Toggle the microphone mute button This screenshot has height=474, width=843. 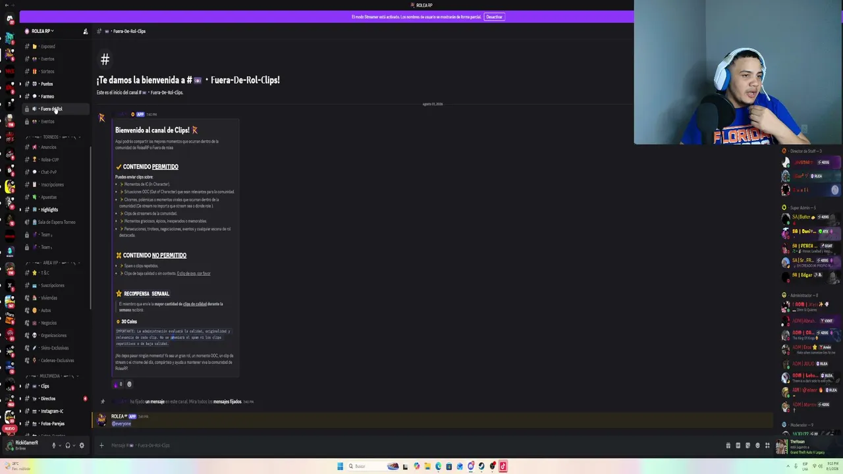[x=54, y=445]
